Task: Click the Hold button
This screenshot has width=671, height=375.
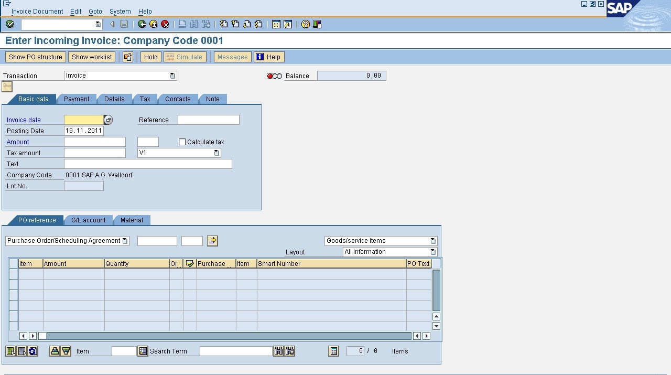Action: [x=150, y=57]
